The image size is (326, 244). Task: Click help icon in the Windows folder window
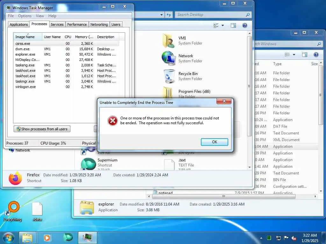pyautogui.click(x=316, y=55)
